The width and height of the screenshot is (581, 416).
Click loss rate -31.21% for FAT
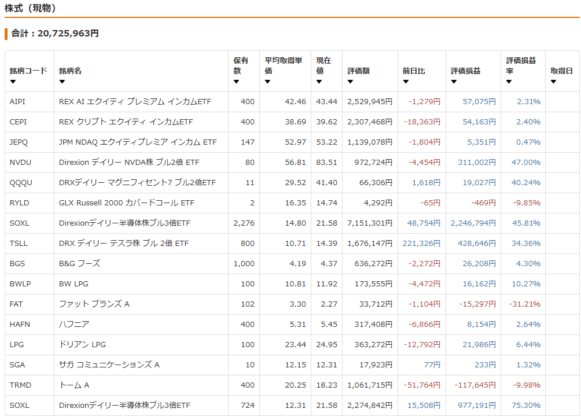point(524,304)
